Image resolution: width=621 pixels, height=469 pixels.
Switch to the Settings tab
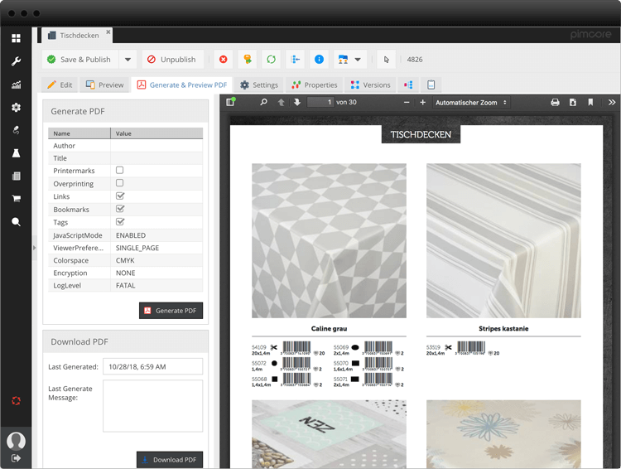[259, 85]
